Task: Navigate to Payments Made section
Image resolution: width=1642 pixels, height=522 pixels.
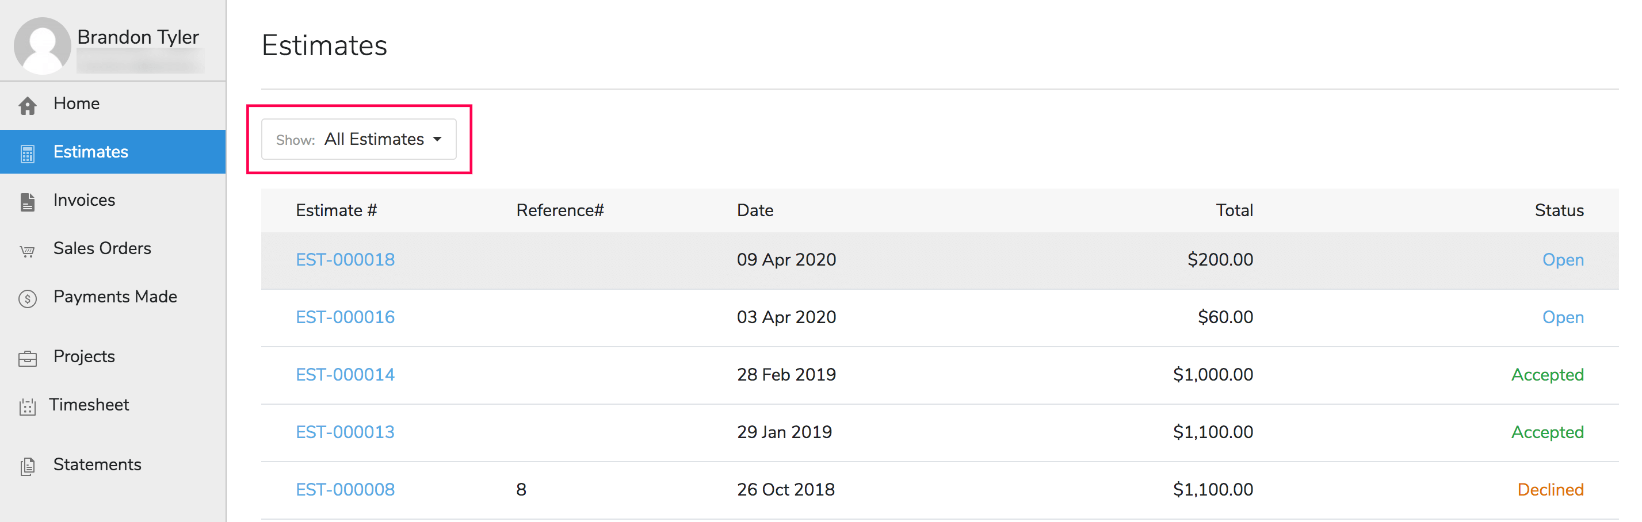Action: pyautogui.click(x=114, y=297)
